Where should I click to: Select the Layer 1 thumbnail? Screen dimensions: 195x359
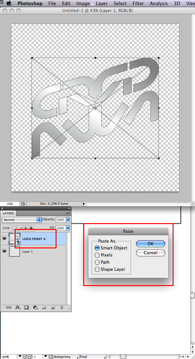(14, 251)
